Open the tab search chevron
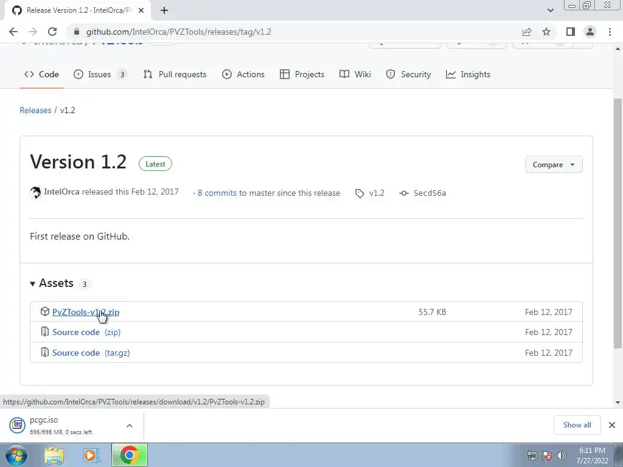This screenshot has width=623, height=467. click(x=550, y=10)
